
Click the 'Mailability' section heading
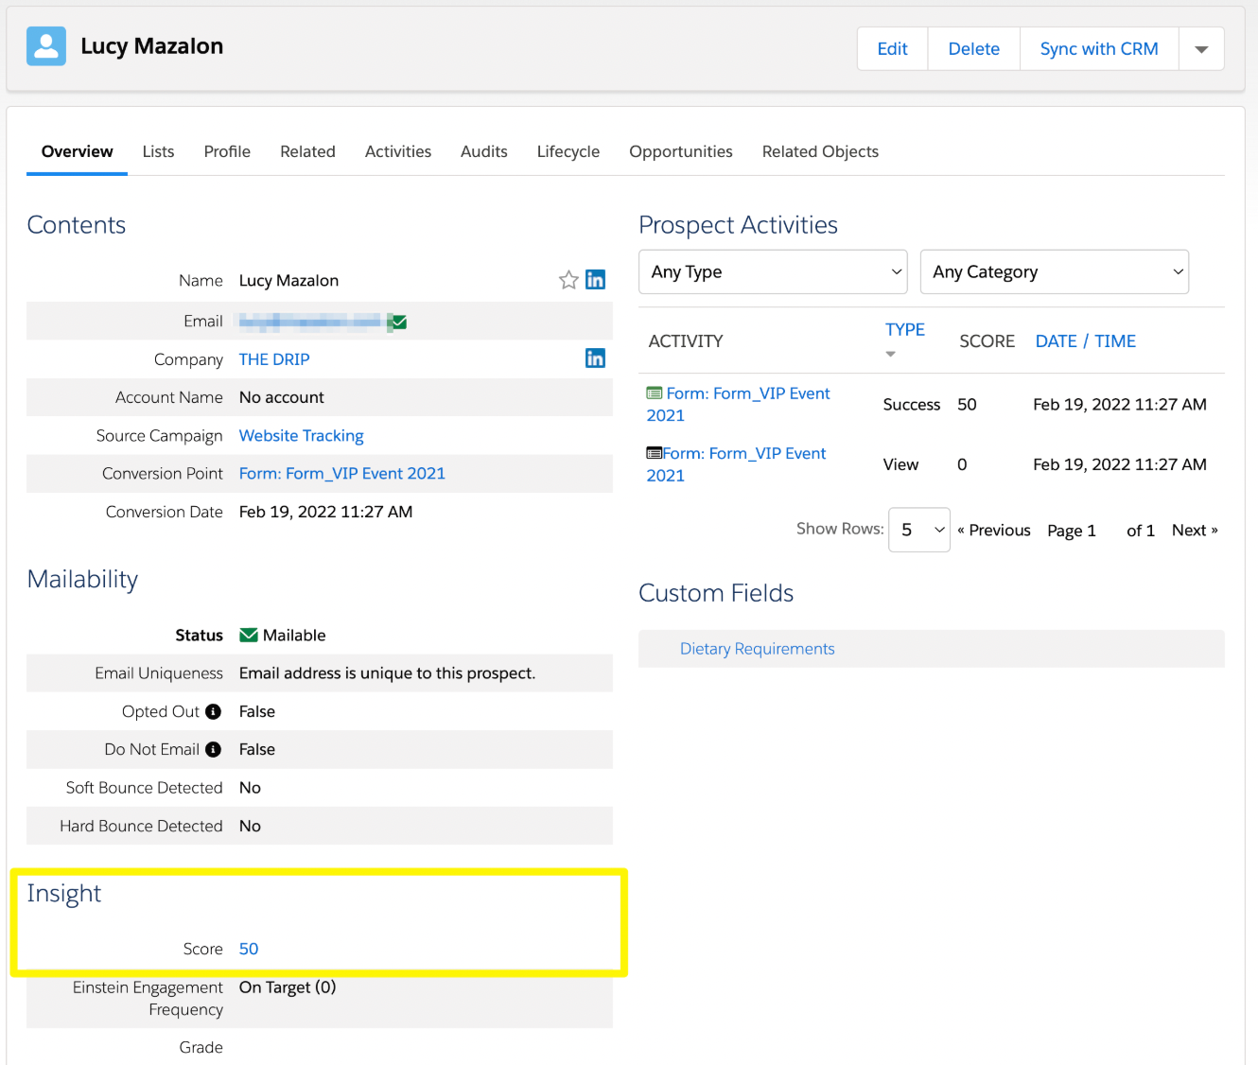coord(82,579)
